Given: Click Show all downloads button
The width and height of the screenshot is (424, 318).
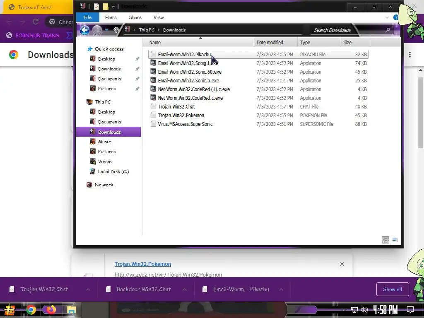Looking at the screenshot, I should click(x=393, y=289).
